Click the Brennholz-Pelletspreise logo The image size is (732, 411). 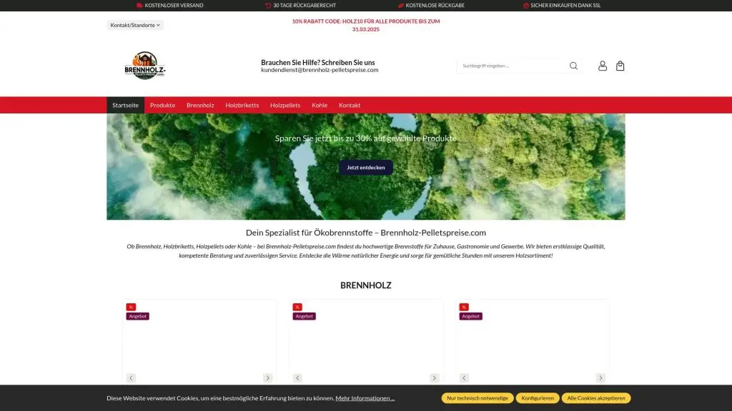144,66
